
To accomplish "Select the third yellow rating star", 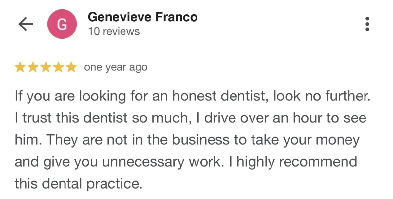I will click(x=46, y=67).
